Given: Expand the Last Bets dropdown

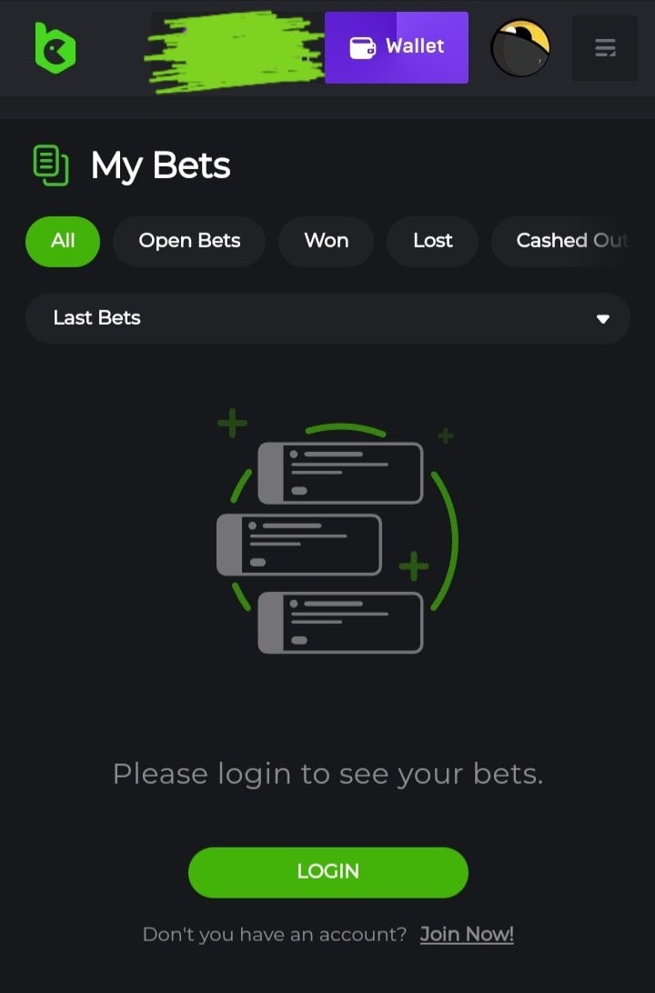Looking at the screenshot, I should click(327, 318).
